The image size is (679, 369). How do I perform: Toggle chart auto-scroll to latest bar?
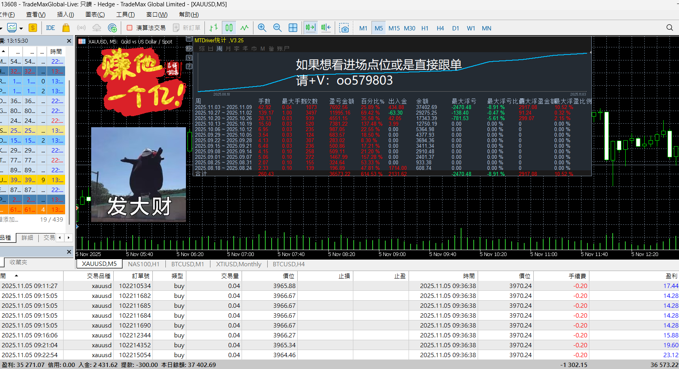point(310,28)
